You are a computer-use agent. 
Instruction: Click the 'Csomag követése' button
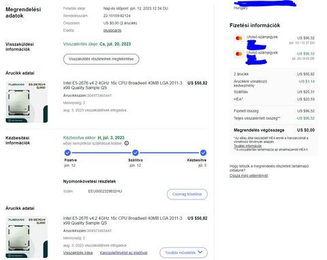(187, 194)
